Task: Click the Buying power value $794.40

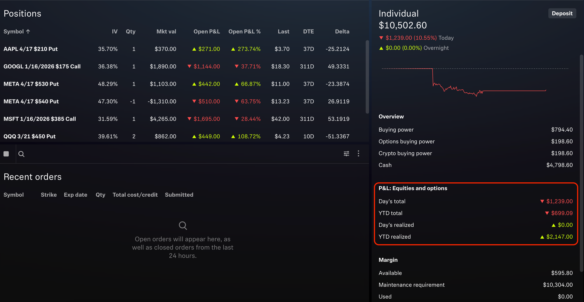Action: pyautogui.click(x=562, y=130)
